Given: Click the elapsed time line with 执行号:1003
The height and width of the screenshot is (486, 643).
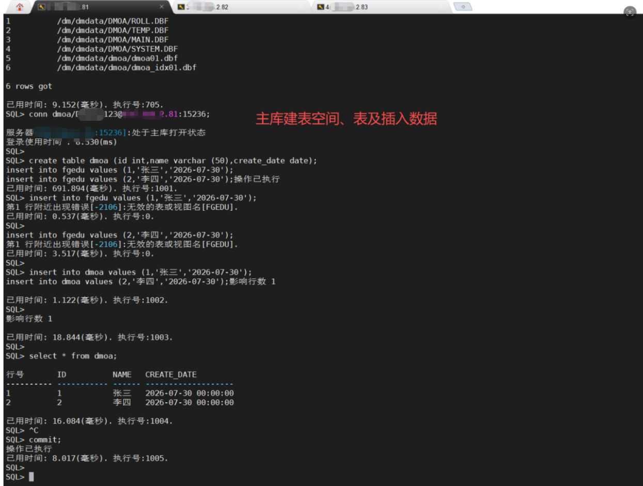Looking at the screenshot, I should coord(89,337).
